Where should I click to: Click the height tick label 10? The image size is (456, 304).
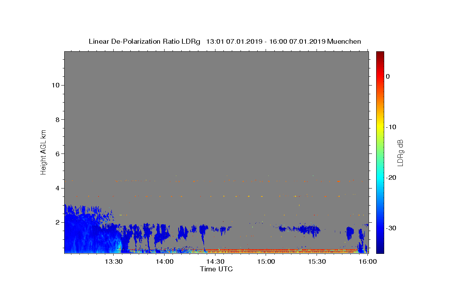(x=55, y=85)
